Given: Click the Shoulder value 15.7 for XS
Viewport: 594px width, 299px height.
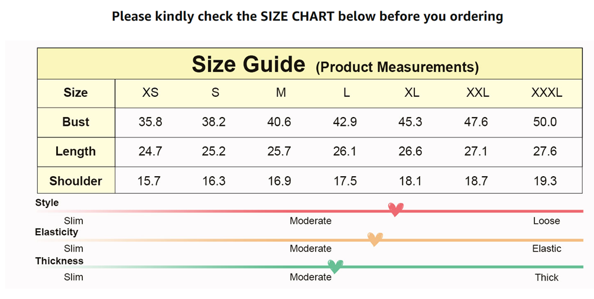Looking at the screenshot, I should pos(149,181).
